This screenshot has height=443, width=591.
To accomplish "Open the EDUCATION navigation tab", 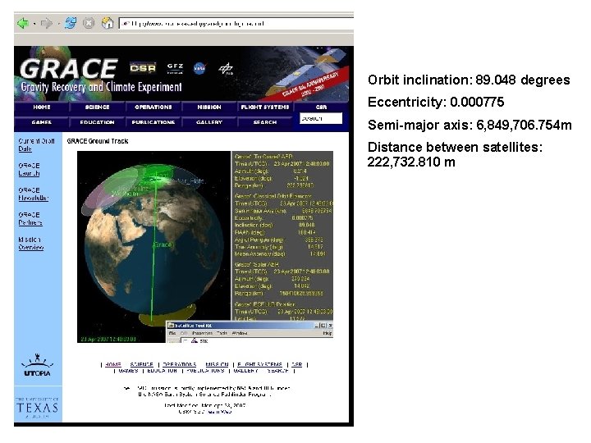I will pos(97,122).
